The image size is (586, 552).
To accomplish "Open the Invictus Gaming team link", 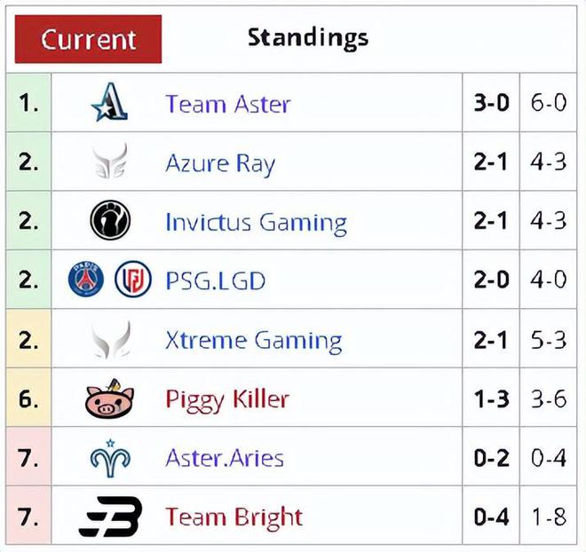I will [256, 223].
